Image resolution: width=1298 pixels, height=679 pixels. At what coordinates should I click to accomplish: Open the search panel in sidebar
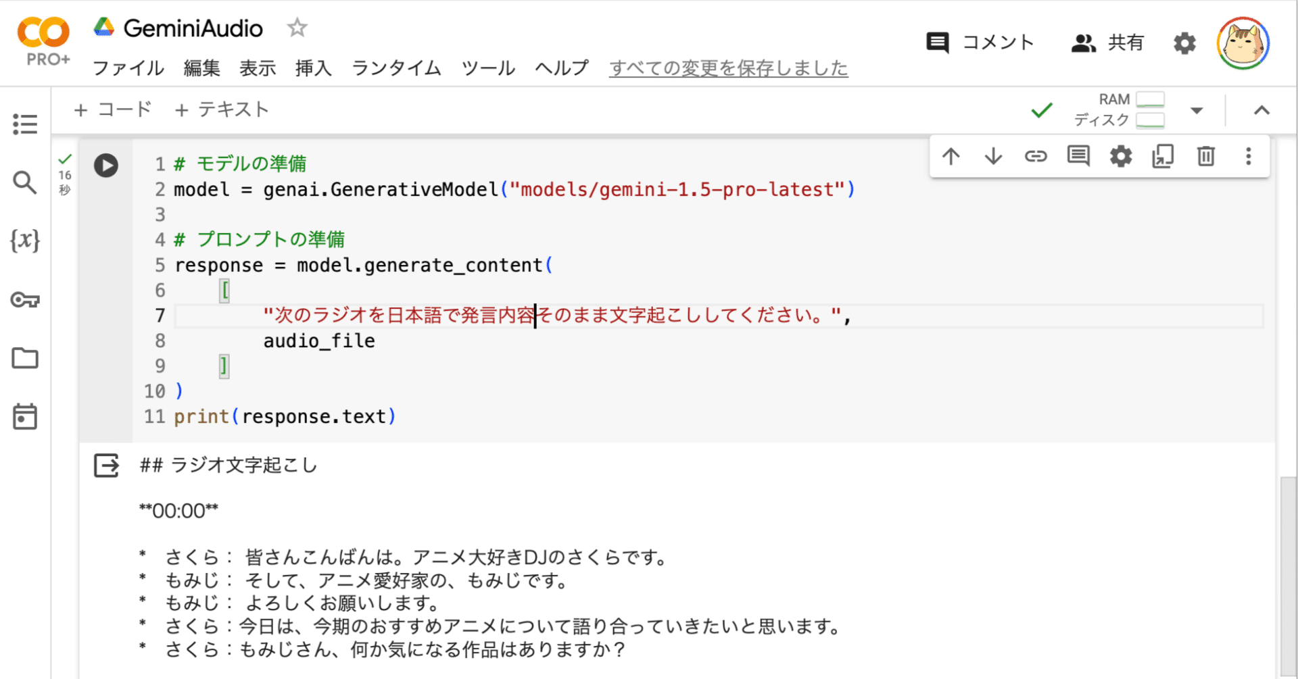pos(25,182)
